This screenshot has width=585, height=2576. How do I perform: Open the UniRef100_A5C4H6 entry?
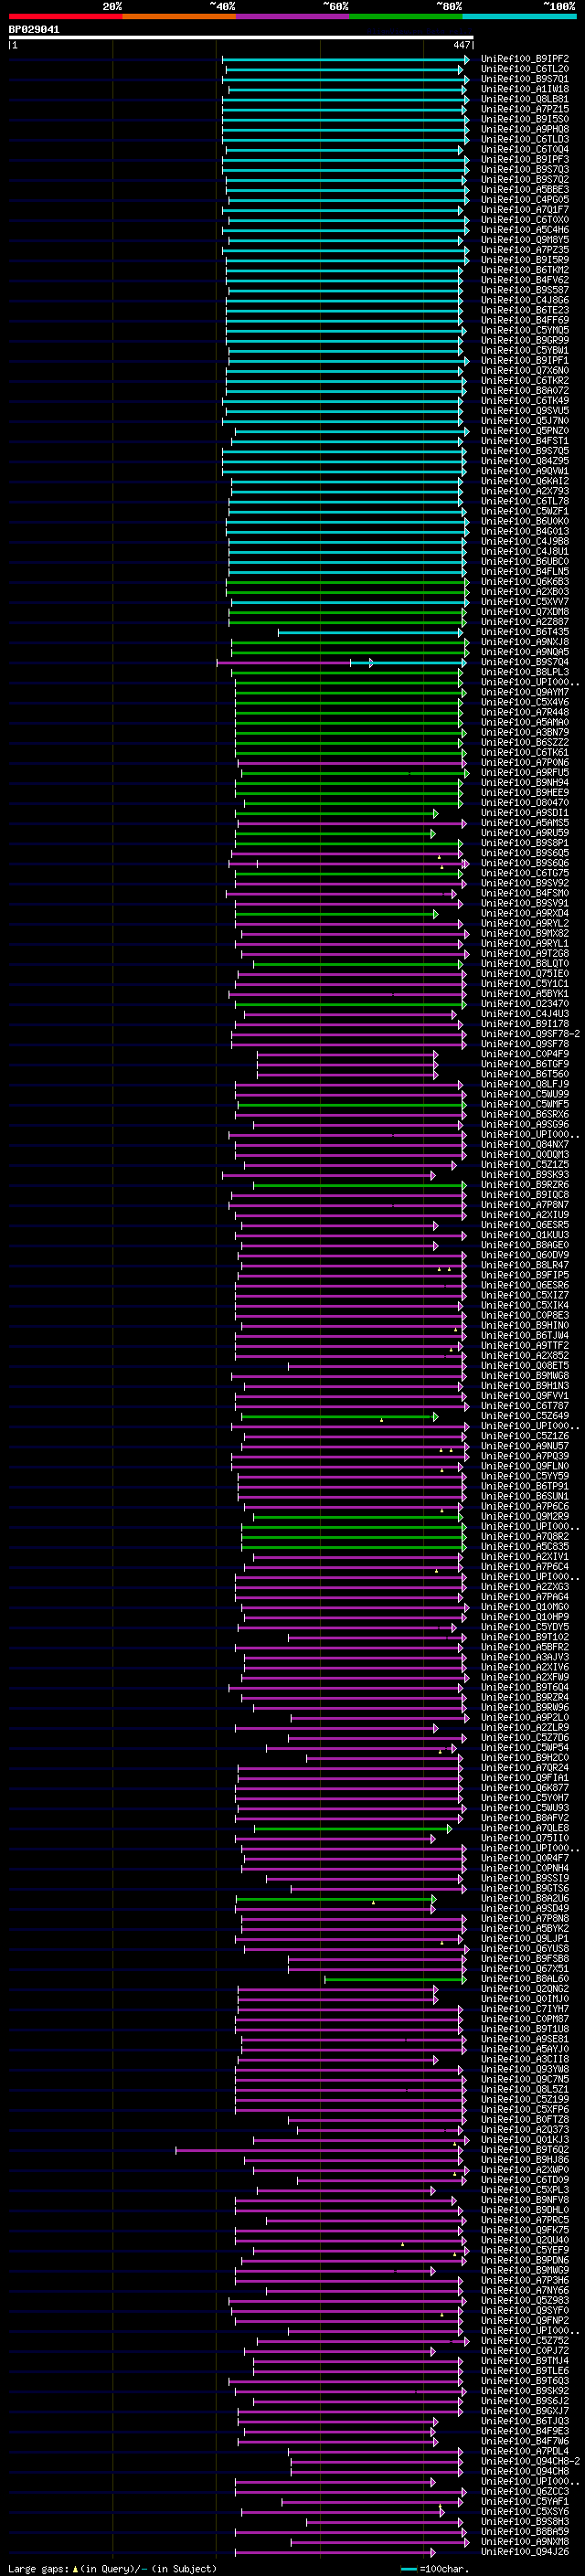click(x=524, y=230)
